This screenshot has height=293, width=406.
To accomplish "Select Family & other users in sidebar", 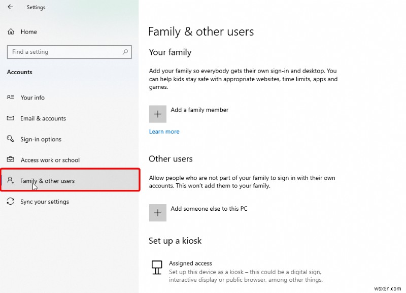I will coord(48,180).
